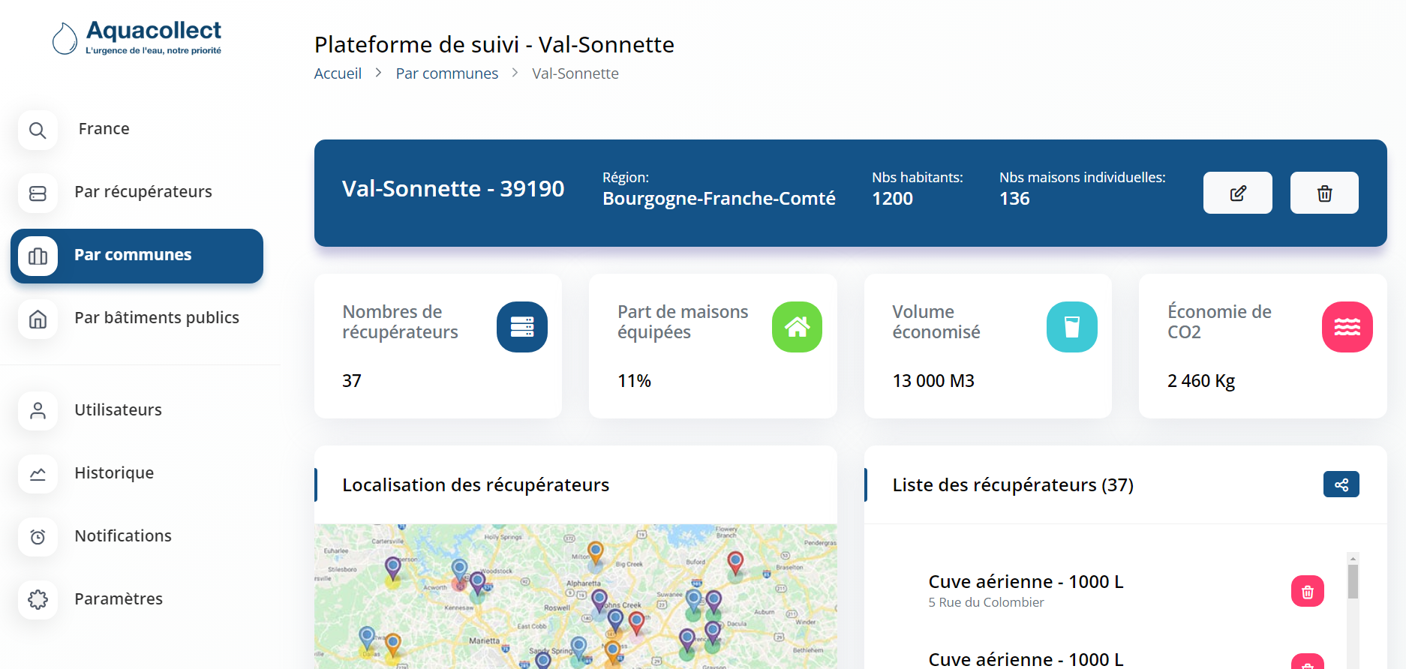Click the scrollbar of the récupérateurs list
This screenshot has width=1406, height=669.
click(x=1353, y=582)
